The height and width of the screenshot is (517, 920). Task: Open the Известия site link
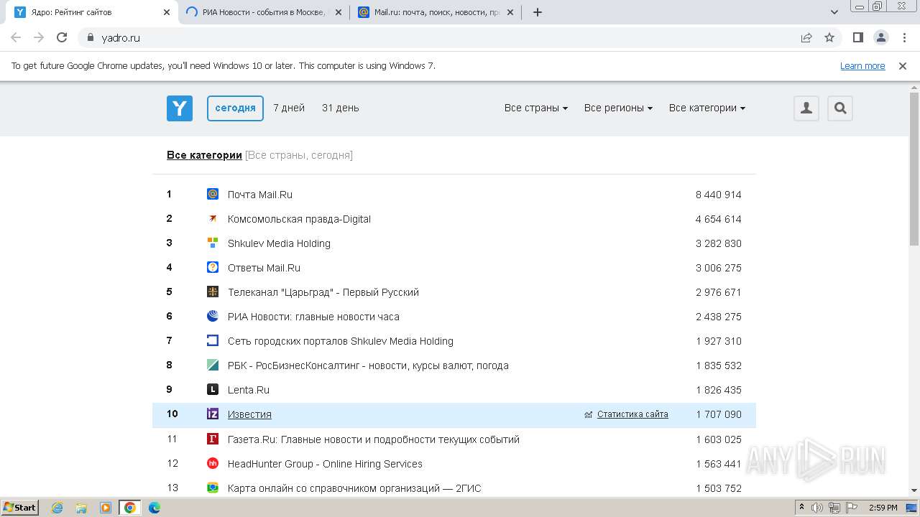click(249, 414)
